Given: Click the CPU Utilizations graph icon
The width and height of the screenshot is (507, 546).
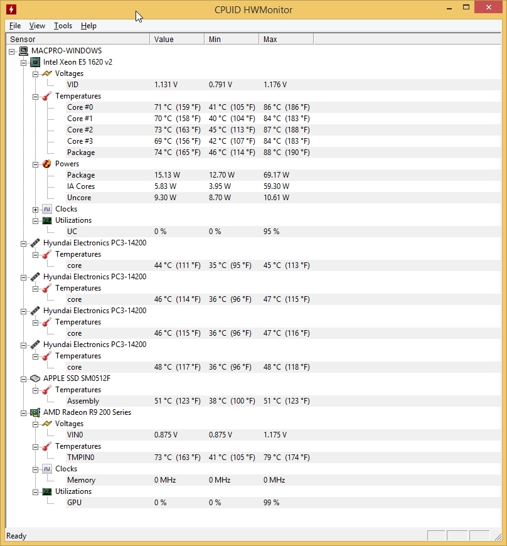Looking at the screenshot, I should (47, 220).
